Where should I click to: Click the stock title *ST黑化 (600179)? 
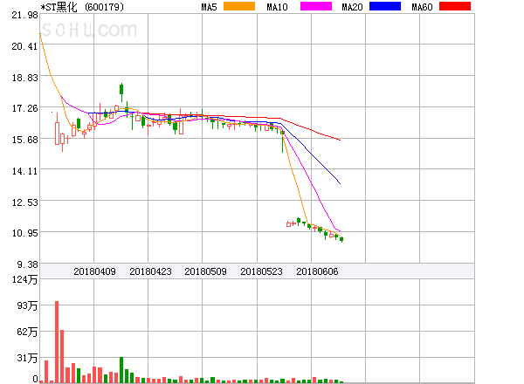click(82, 7)
